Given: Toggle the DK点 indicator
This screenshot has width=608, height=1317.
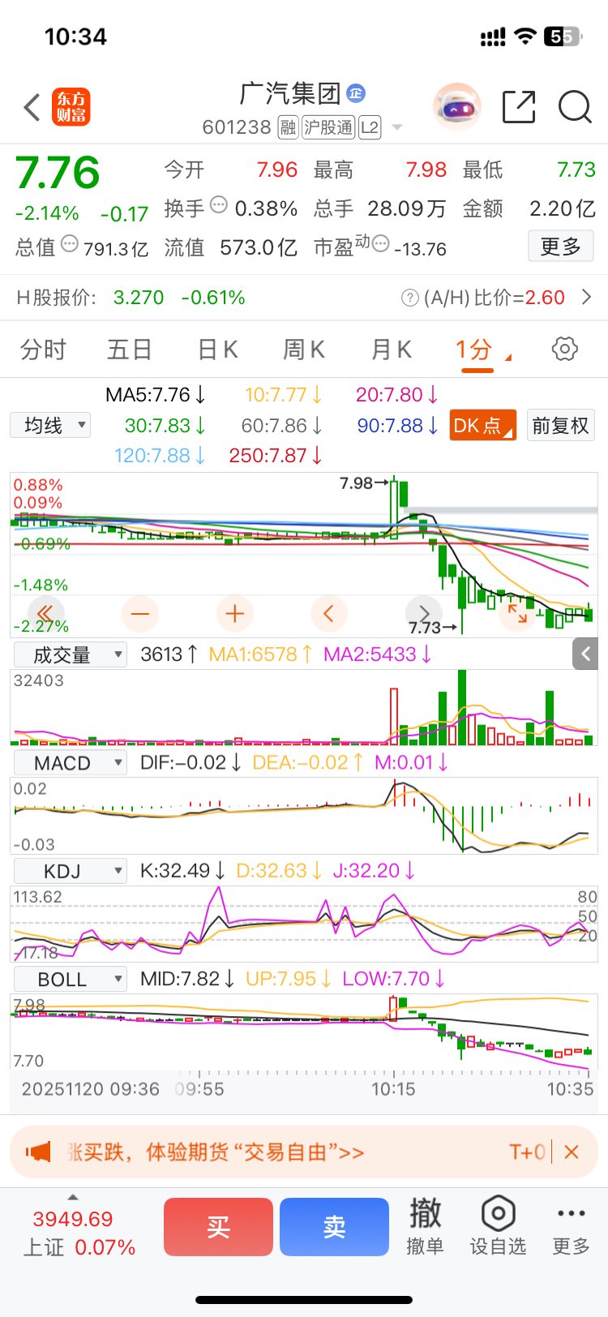Looking at the screenshot, I should click(483, 425).
